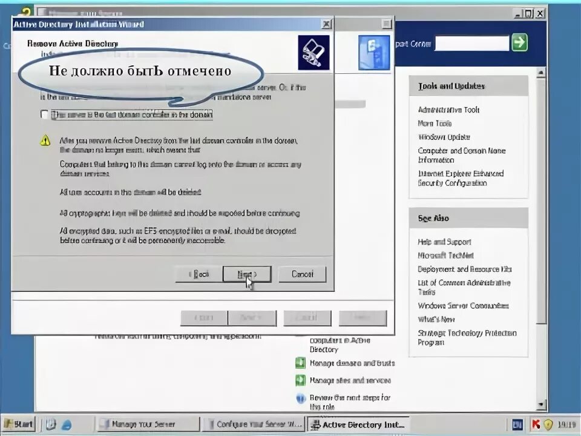
Task: Close the Active Directory Installation Wizard
Action: click(x=326, y=24)
